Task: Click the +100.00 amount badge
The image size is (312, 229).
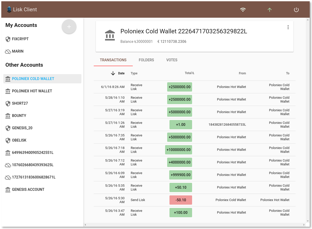Action: pos(181,213)
